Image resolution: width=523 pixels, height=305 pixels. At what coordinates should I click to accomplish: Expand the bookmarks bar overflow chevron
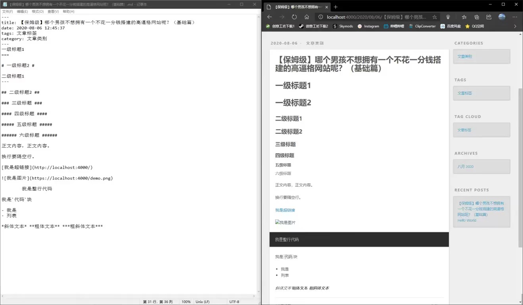pyautogui.click(x=515, y=26)
